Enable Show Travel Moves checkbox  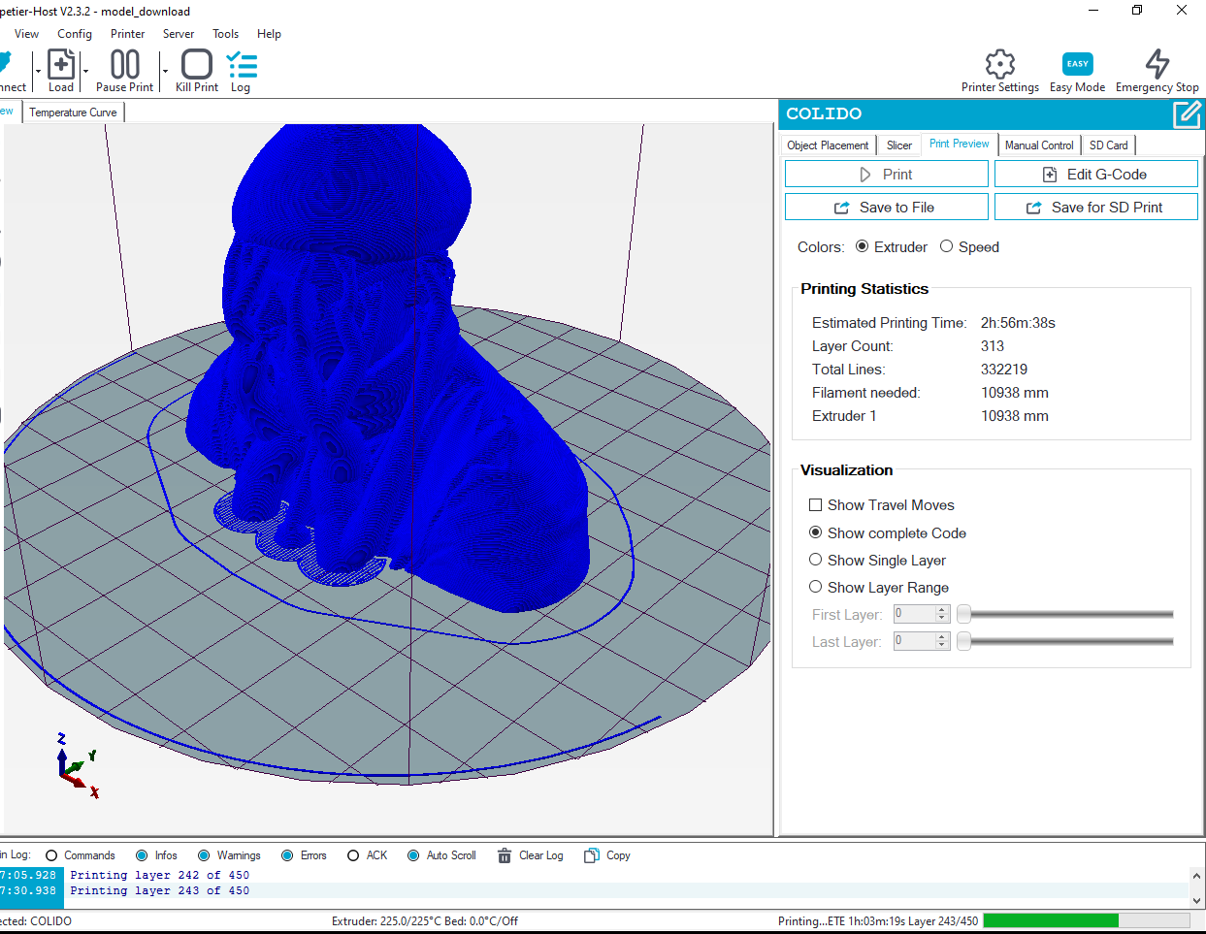[x=815, y=505]
